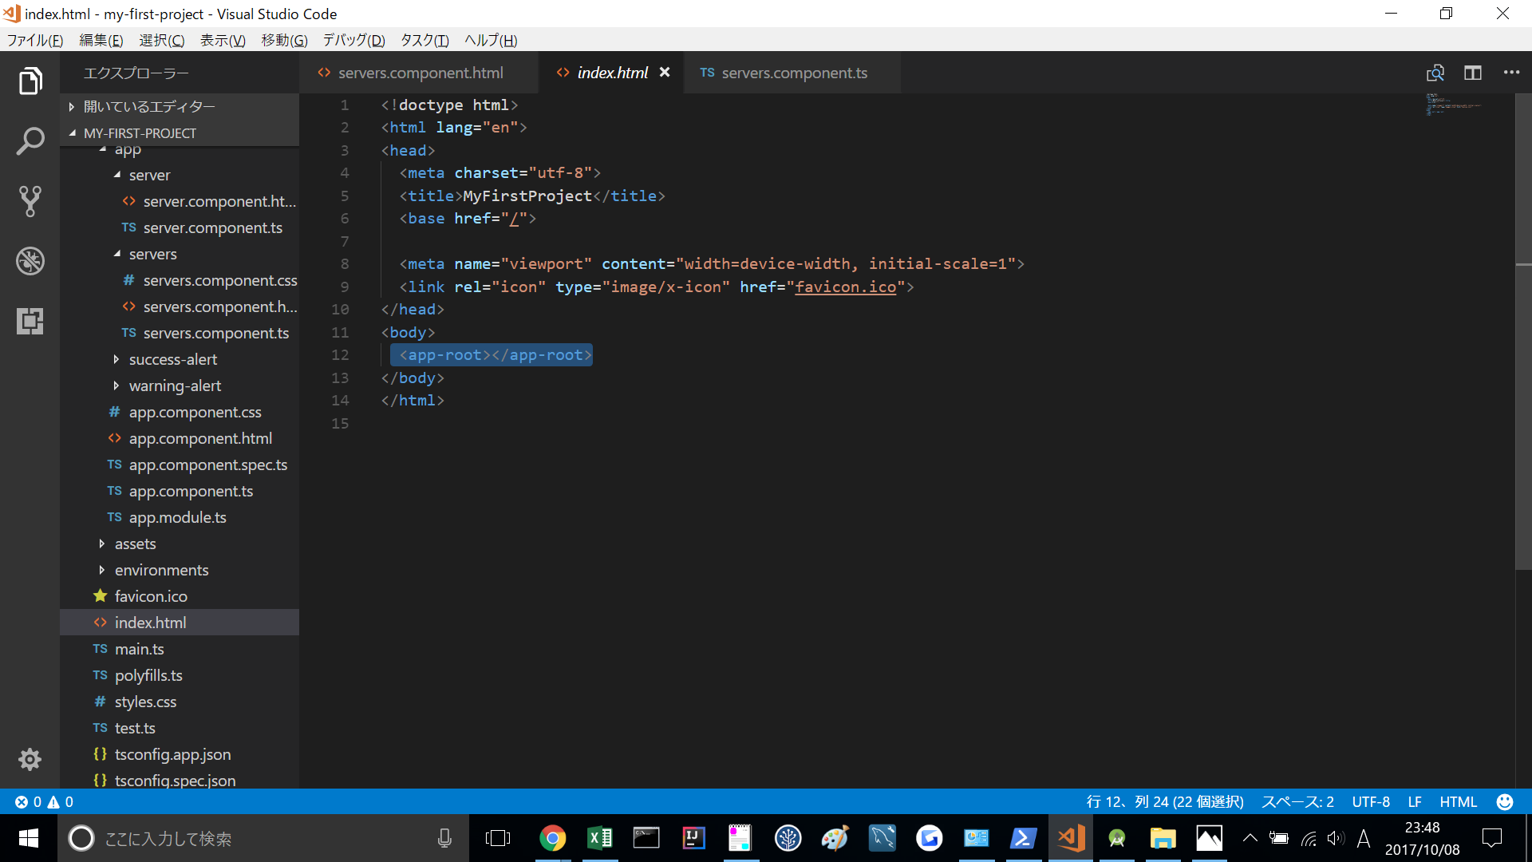Click the HTML language mode button
Image resolution: width=1532 pixels, height=862 pixels.
pos(1458,802)
